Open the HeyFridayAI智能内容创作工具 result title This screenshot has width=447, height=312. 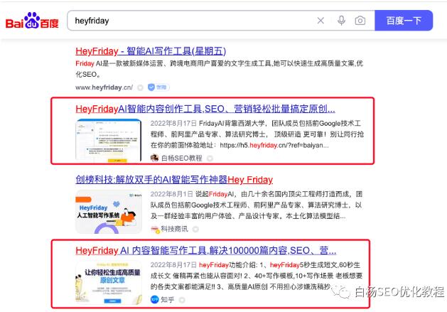205,109
